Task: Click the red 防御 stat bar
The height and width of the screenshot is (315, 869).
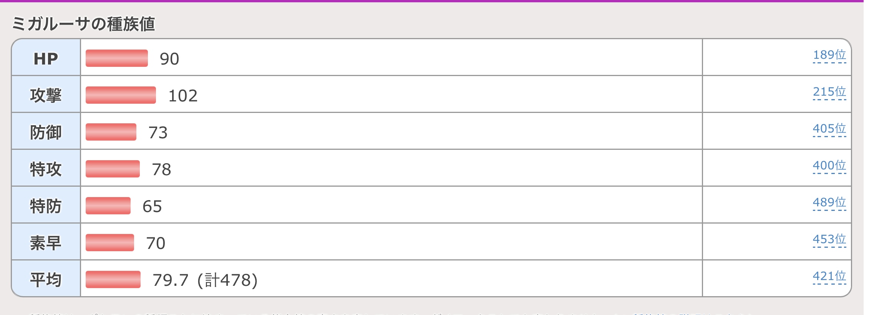Action: (111, 132)
